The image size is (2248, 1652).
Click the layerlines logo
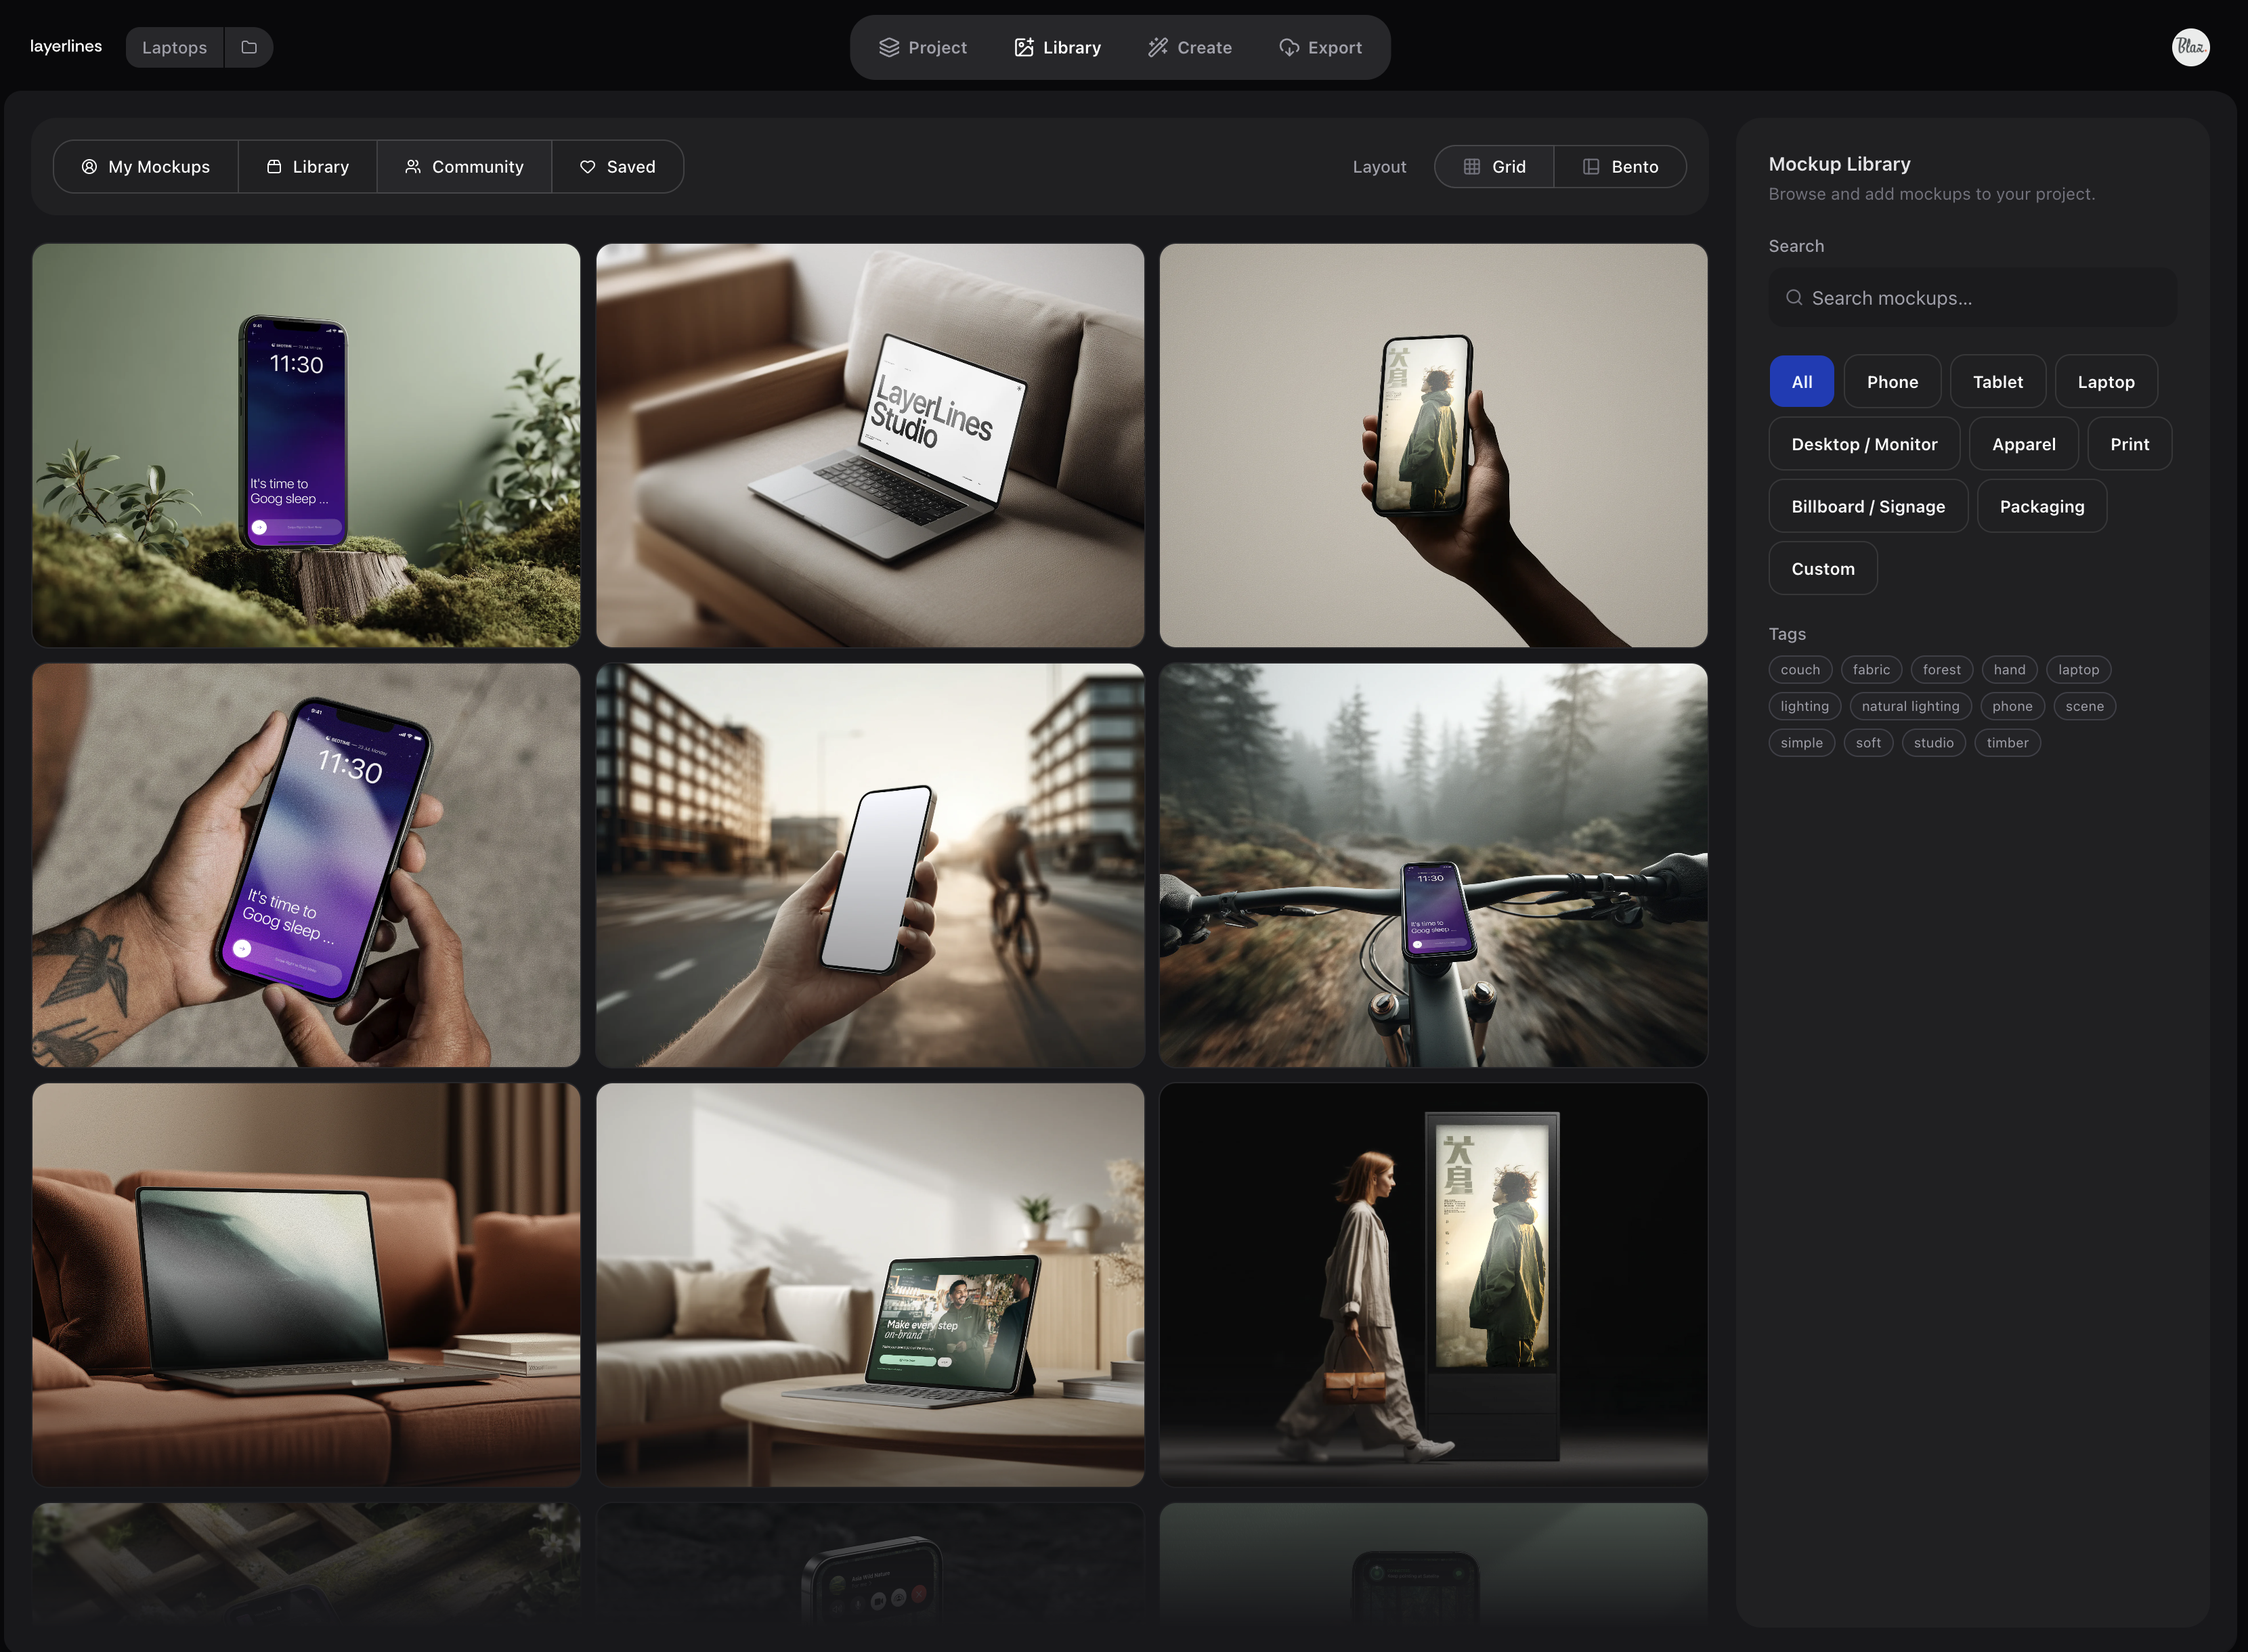[x=66, y=46]
